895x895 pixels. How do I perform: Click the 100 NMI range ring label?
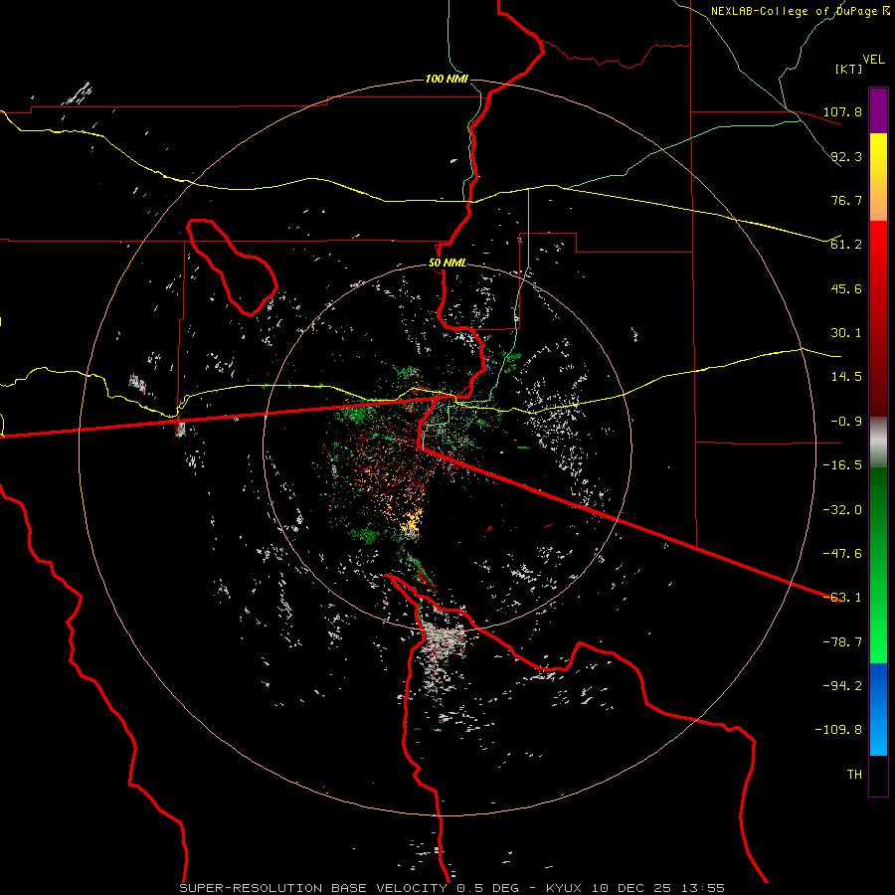(447, 79)
